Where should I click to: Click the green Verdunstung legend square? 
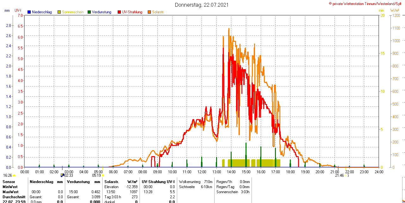tap(89, 12)
